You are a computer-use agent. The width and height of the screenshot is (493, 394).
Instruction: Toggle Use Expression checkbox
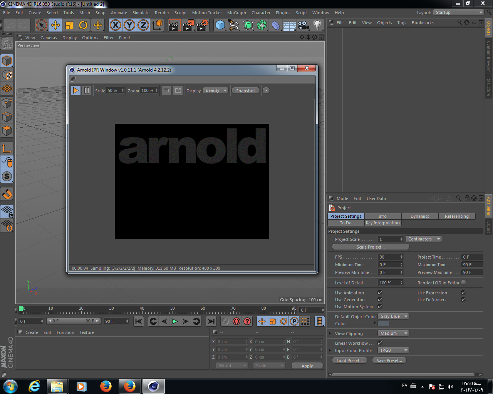click(463, 293)
